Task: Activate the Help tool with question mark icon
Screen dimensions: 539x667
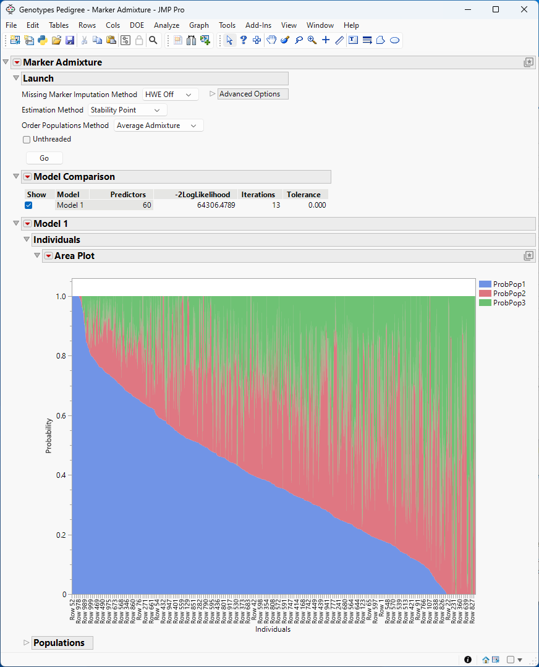Action: [243, 40]
